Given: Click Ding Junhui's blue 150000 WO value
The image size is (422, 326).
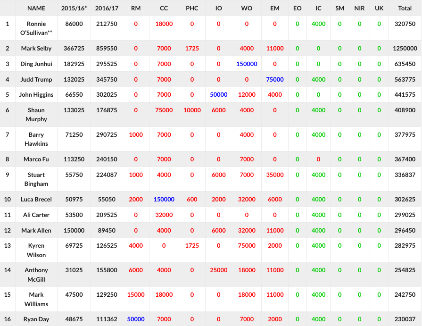Looking at the screenshot, I should (x=247, y=64).
